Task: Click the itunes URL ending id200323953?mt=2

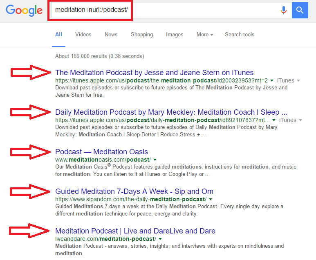Action: [x=161, y=80]
